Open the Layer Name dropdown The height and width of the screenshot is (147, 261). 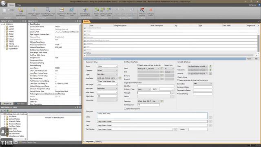[107, 92]
